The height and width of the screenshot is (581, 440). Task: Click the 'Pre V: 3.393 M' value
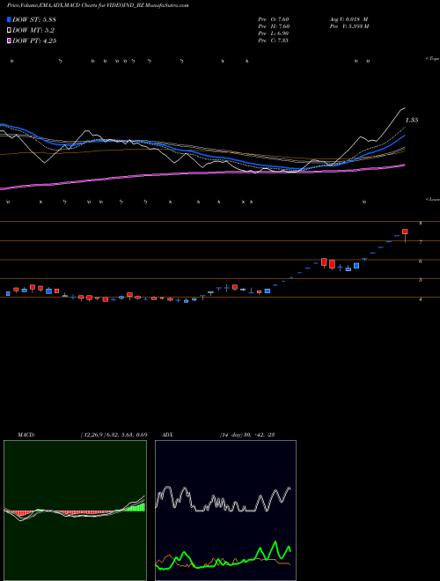(x=348, y=26)
